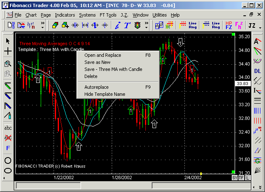Choose Open and Replace from context menu
The height and width of the screenshot is (192, 265).
[x=118, y=55]
